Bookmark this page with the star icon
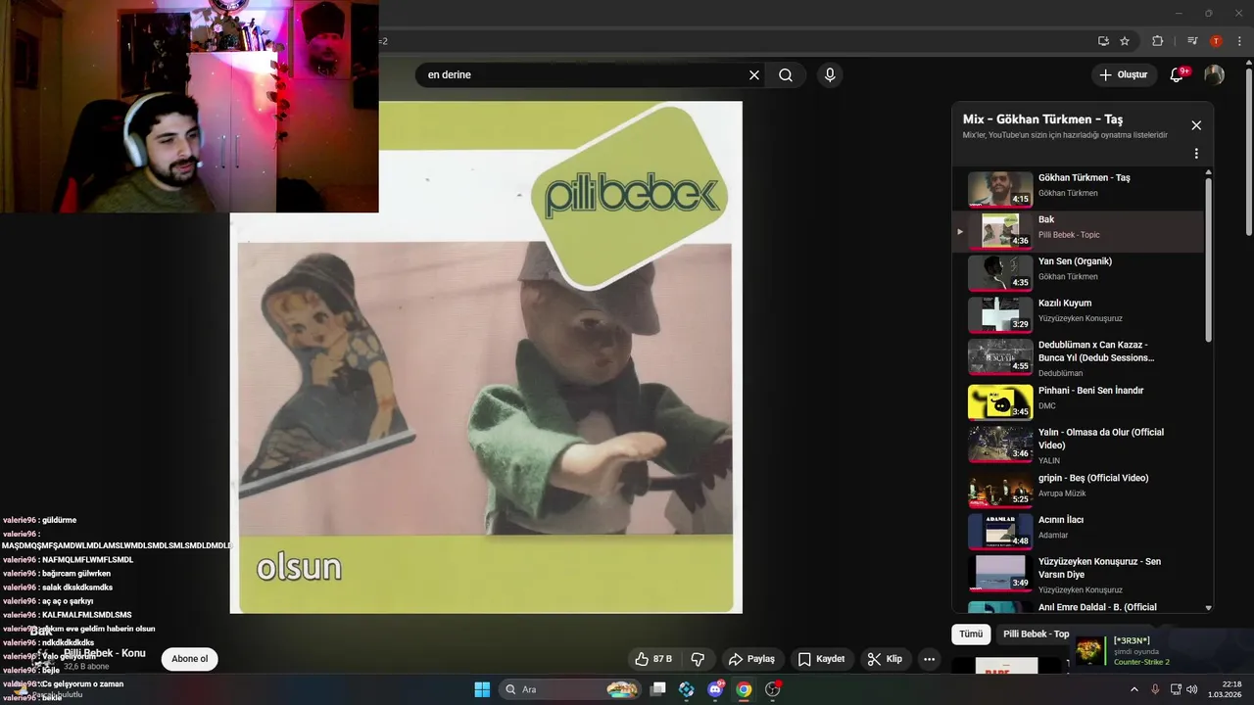The width and height of the screenshot is (1254, 705). click(x=1125, y=41)
